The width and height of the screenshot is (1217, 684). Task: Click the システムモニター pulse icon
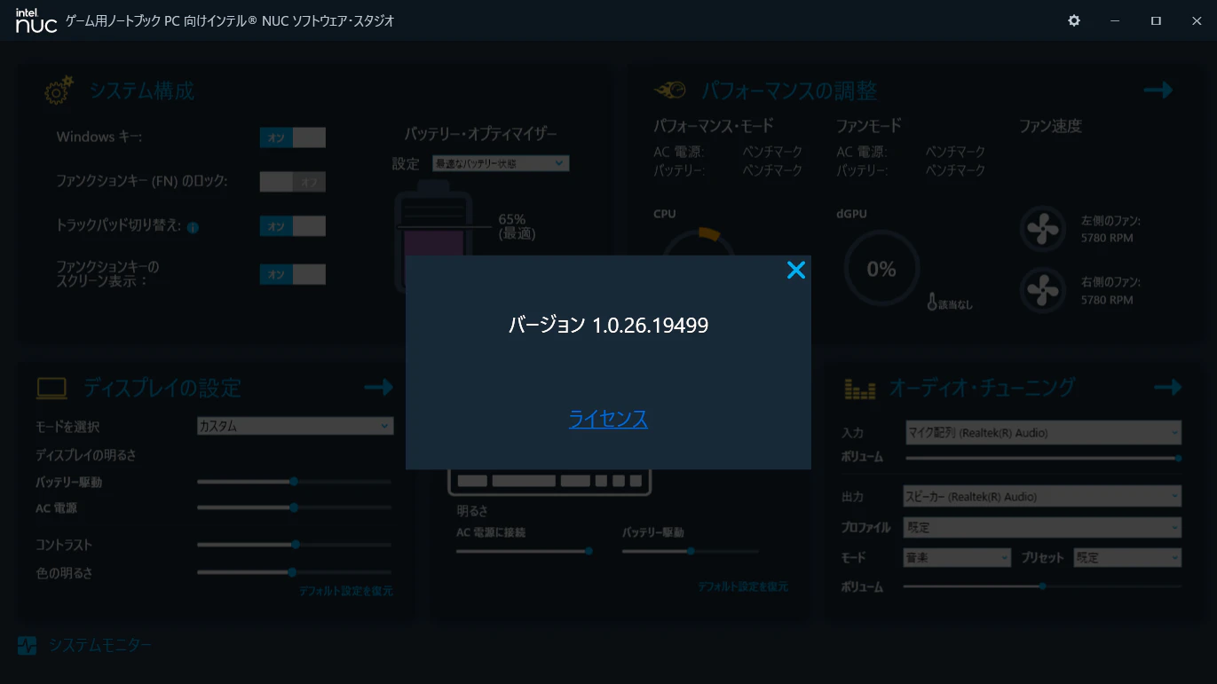click(x=28, y=645)
